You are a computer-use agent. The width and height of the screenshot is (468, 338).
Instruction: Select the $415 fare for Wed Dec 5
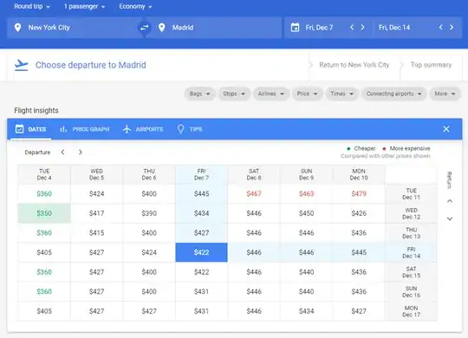pos(97,233)
